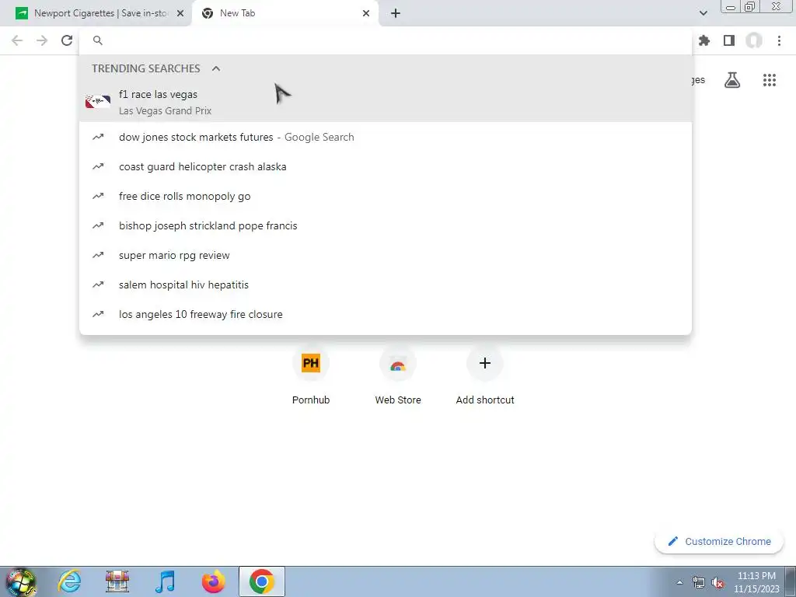Viewport: 796px width, 597px height.
Task: Click the trending arrow beside super mario rpg
Action: click(x=97, y=255)
